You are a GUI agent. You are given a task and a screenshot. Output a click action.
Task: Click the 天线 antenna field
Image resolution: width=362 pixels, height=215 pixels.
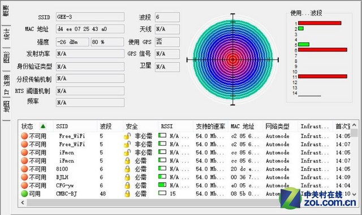pyautogui.click(x=167, y=29)
